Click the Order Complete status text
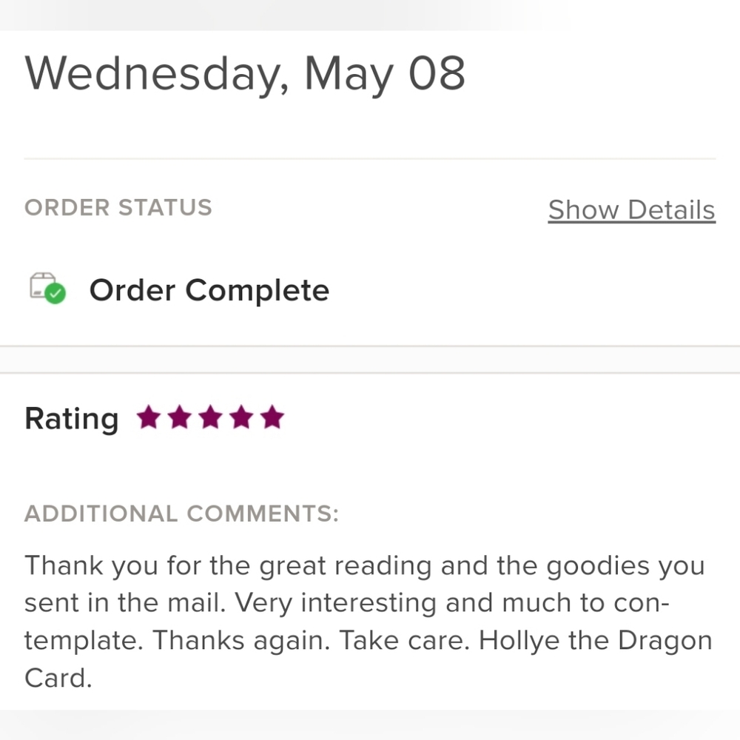The height and width of the screenshot is (740, 740). [x=209, y=290]
